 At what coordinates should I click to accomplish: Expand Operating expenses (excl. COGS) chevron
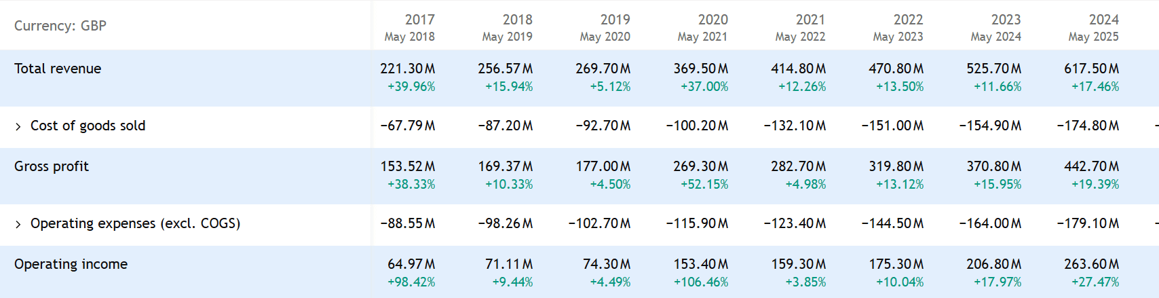(x=18, y=224)
